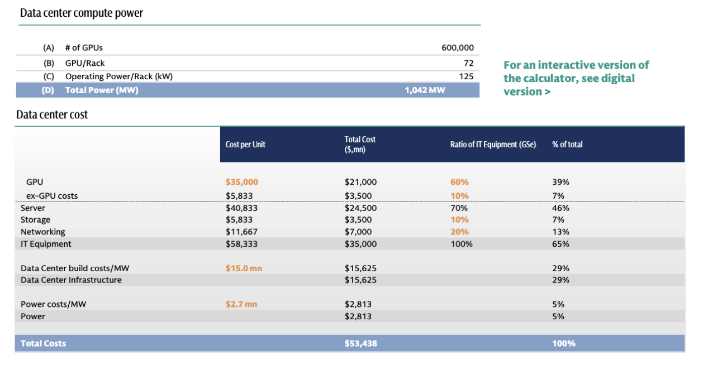Edit the $15.0 mn build cost per MW
The height and width of the screenshot is (365, 703).
click(x=244, y=268)
